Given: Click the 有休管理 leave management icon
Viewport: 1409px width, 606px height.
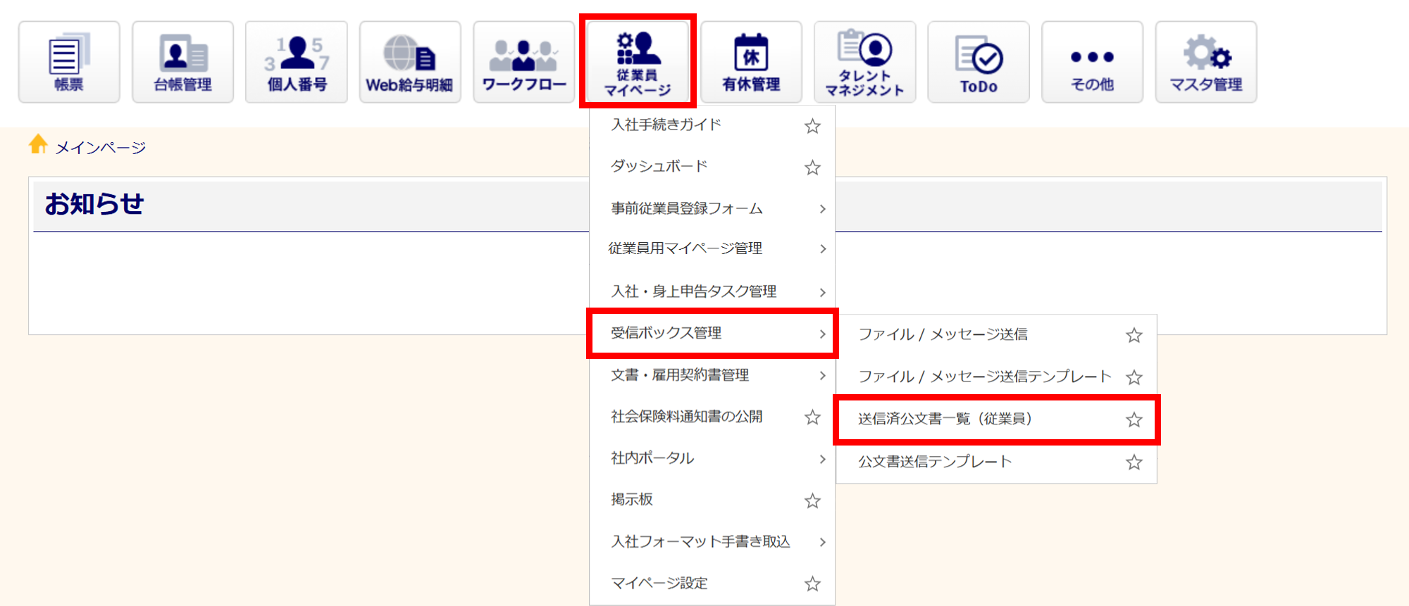Looking at the screenshot, I should pos(751,62).
